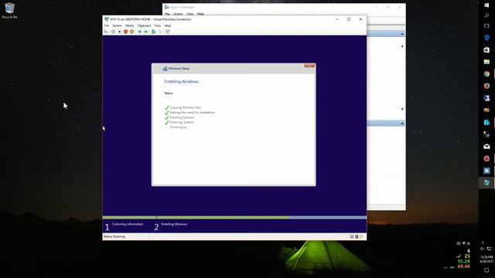Click 'Collecting information' step label
495x278 pixels.
click(x=128, y=224)
